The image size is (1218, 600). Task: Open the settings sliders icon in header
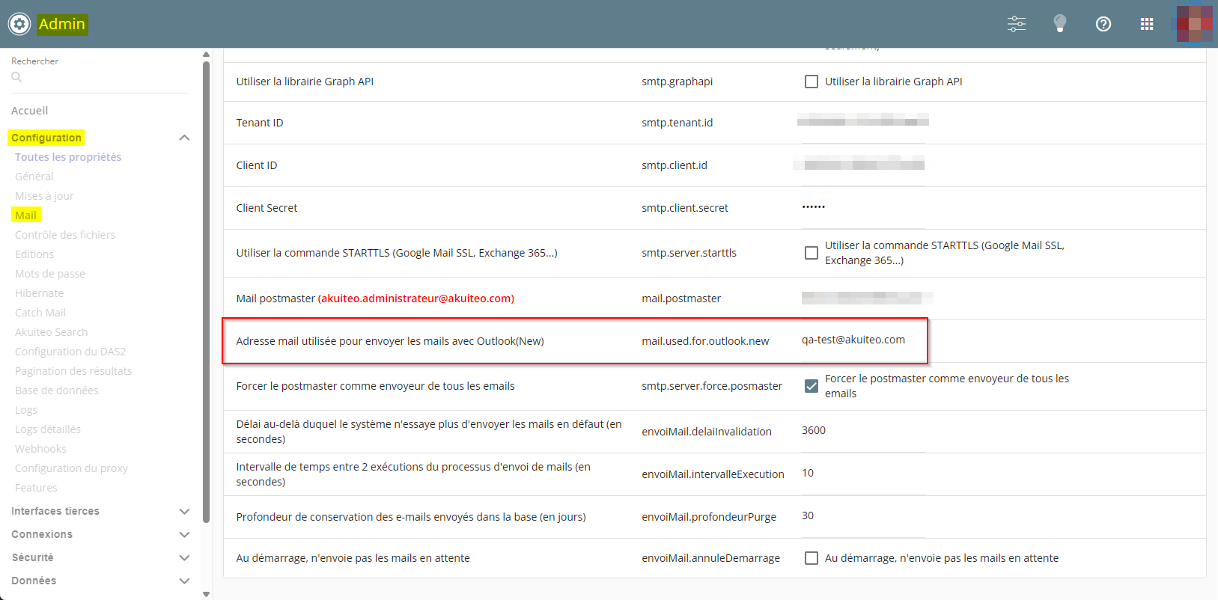tap(1017, 24)
